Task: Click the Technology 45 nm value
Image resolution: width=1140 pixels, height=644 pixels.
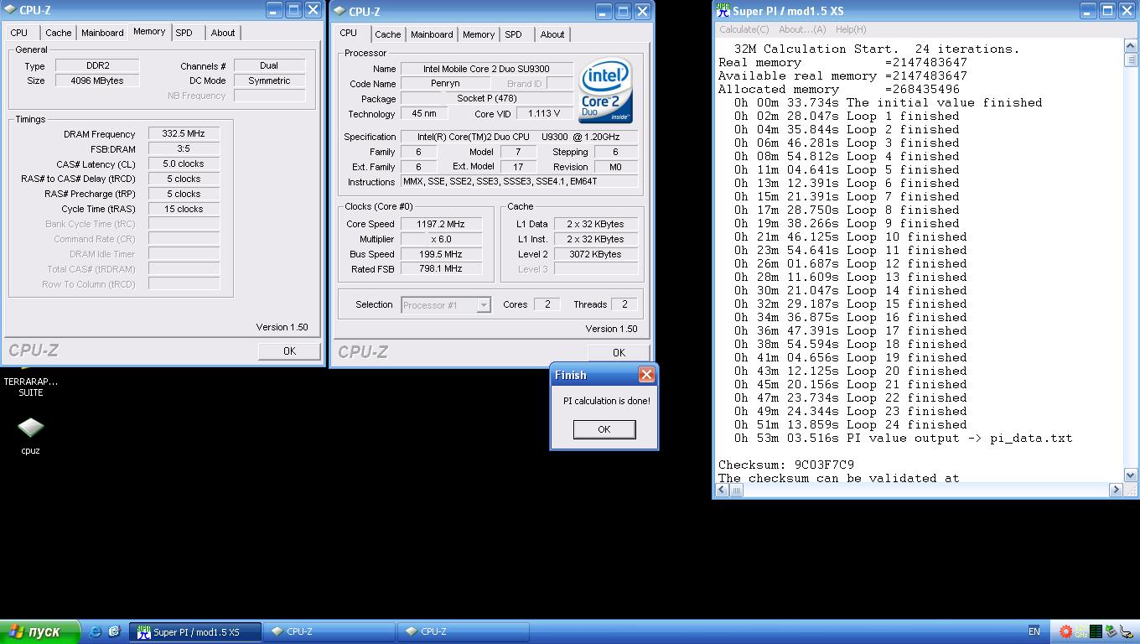Action: pos(424,114)
